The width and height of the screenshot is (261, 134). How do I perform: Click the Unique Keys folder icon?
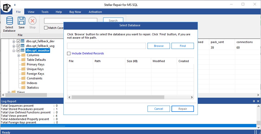coord(23,69)
